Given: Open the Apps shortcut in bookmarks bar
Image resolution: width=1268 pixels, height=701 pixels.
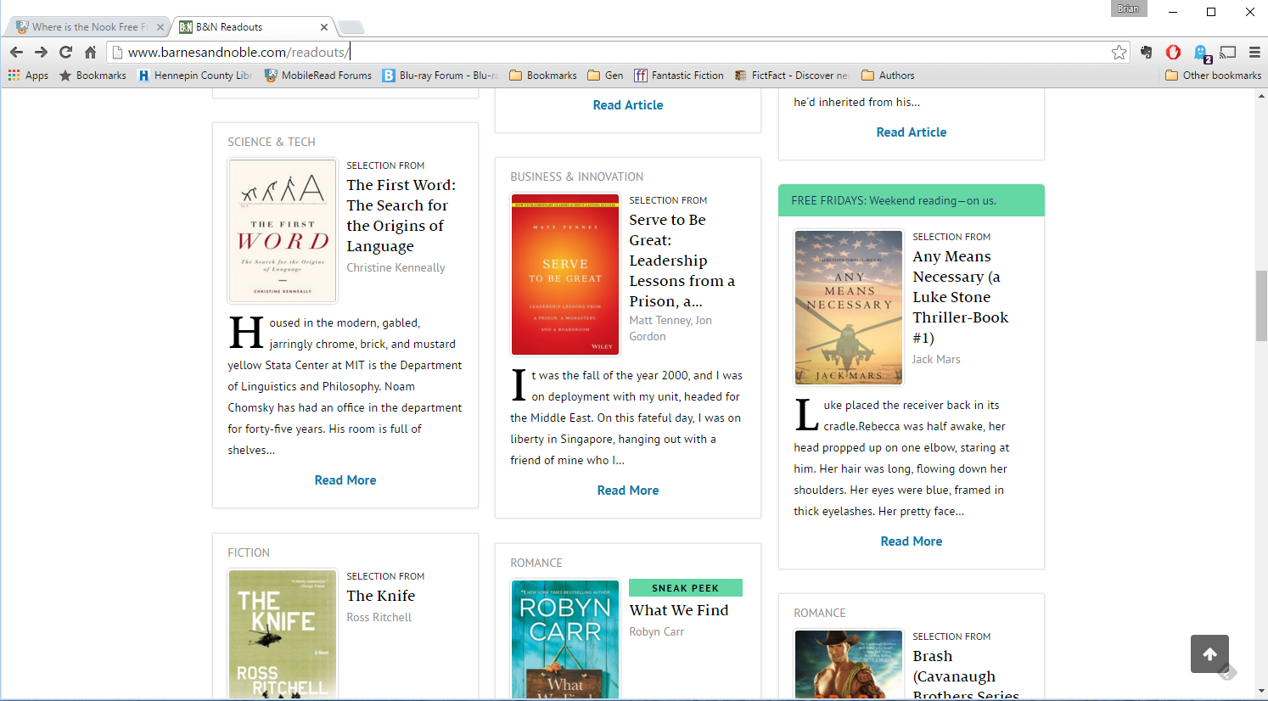Looking at the screenshot, I should click(x=29, y=76).
